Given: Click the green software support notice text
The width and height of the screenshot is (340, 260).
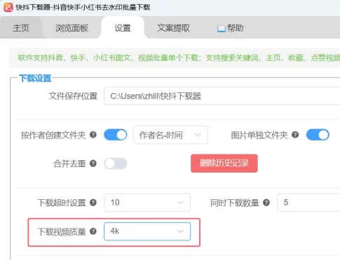Looking at the screenshot, I should point(179,58).
